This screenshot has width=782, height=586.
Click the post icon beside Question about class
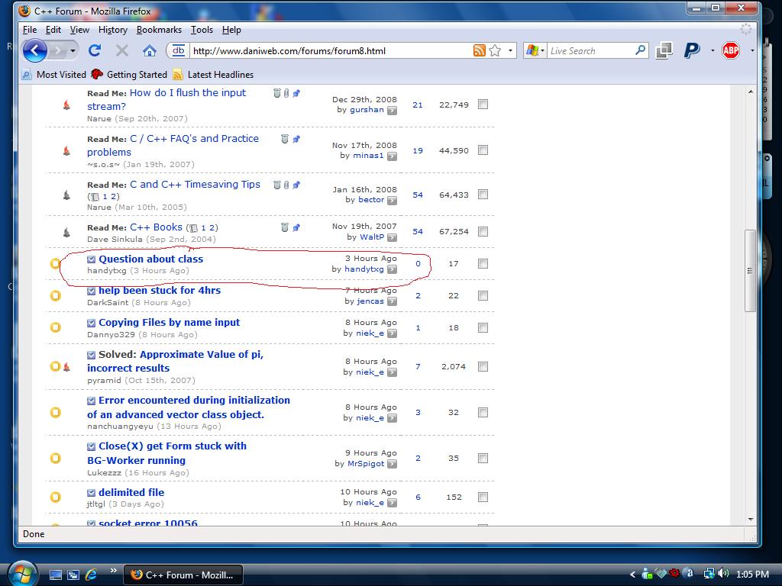coord(92,259)
